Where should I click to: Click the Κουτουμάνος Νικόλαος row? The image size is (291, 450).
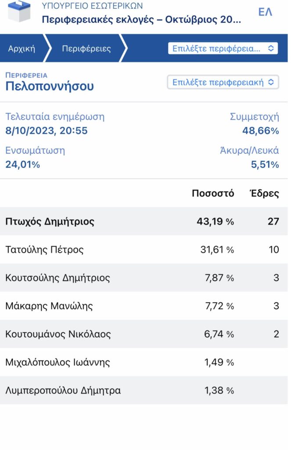(x=144, y=334)
